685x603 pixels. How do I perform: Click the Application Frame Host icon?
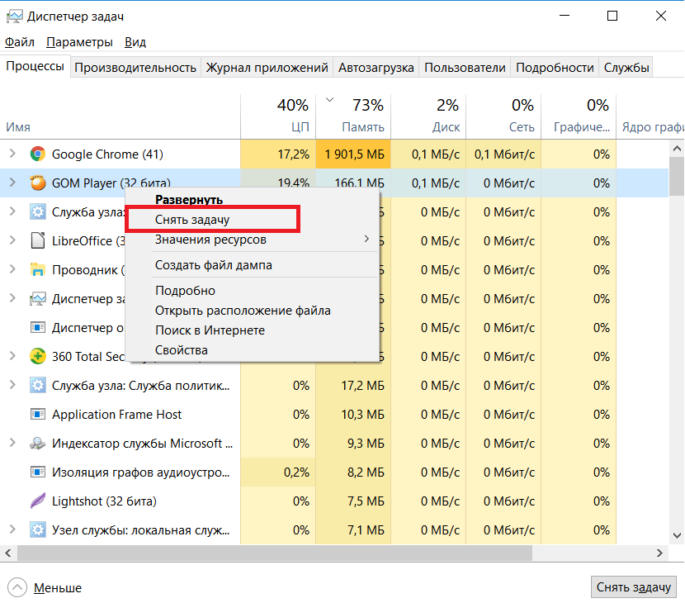pyautogui.click(x=38, y=414)
